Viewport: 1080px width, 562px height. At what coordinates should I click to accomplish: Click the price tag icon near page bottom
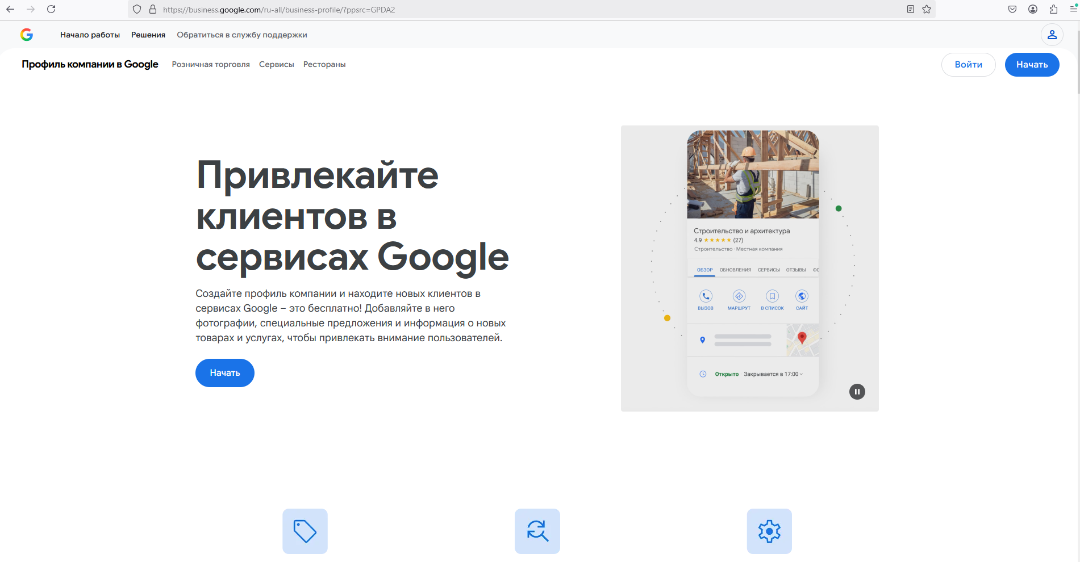click(305, 531)
